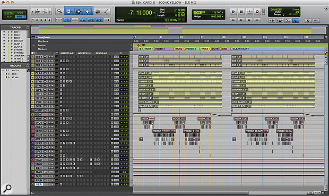Toggle Tab to Transients button

(67, 20)
